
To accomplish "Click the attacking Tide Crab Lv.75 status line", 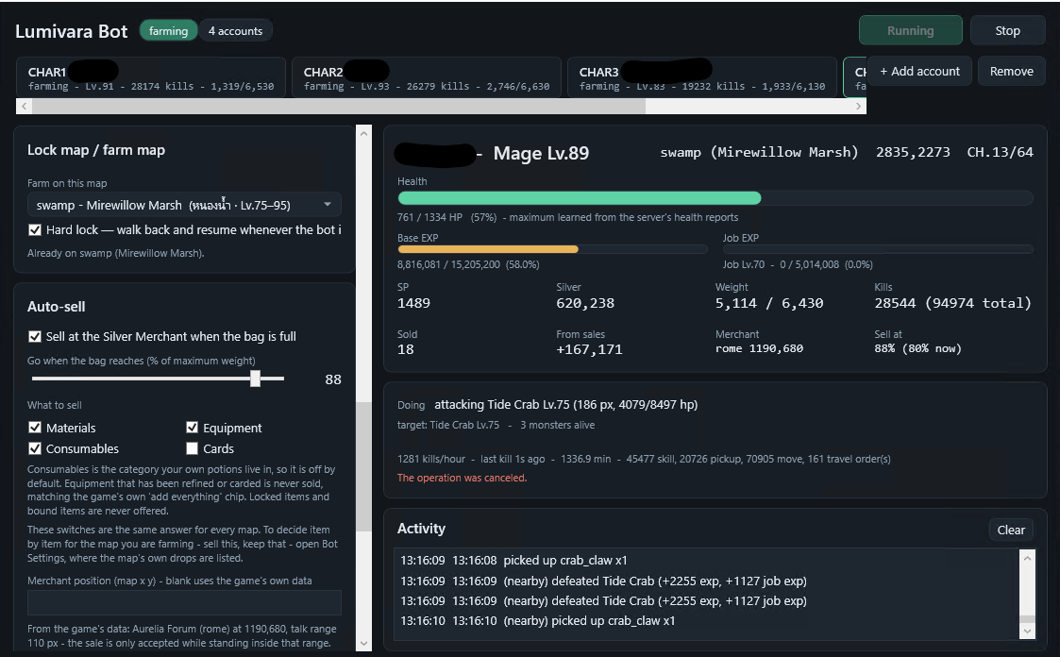I will [x=565, y=405].
